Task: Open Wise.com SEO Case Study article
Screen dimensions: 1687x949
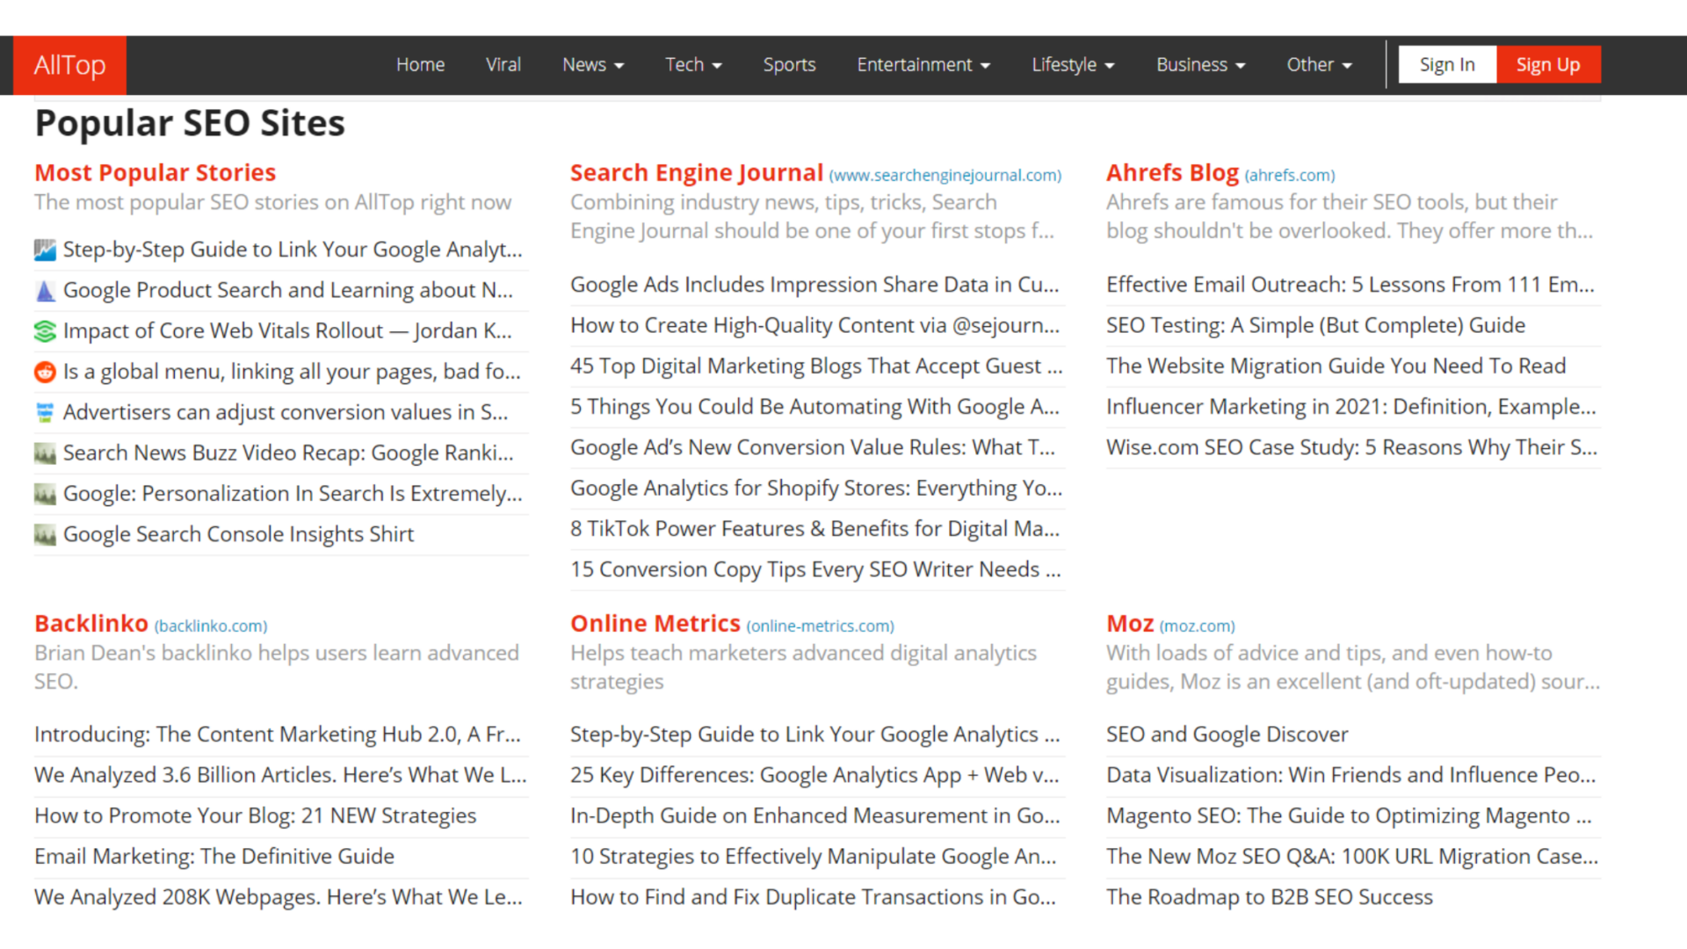Action: click(x=1351, y=448)
